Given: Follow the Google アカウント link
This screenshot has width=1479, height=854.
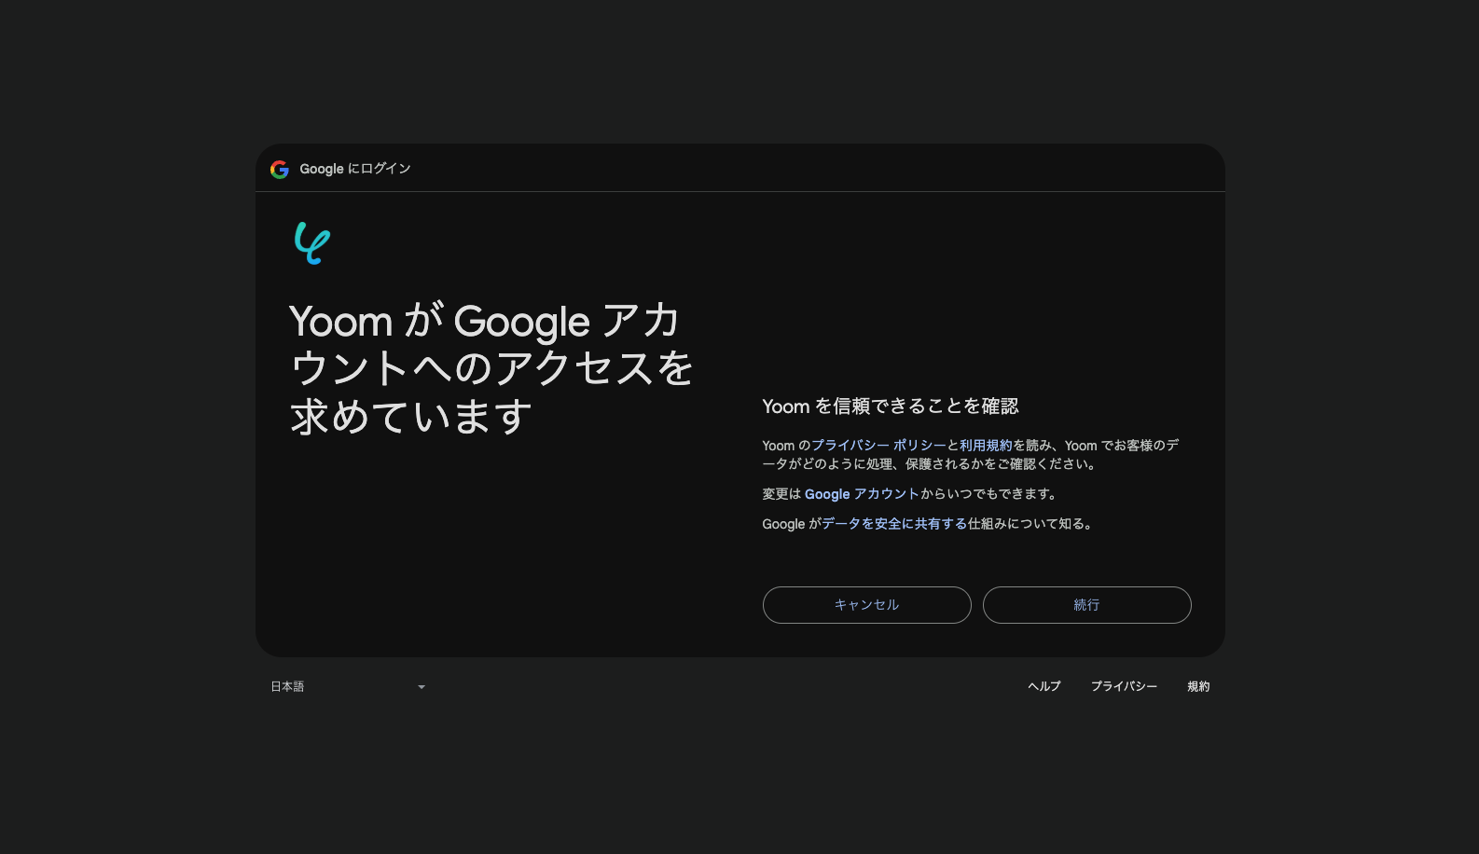Looking at the screenshot, I should click(x=861, y=494).
